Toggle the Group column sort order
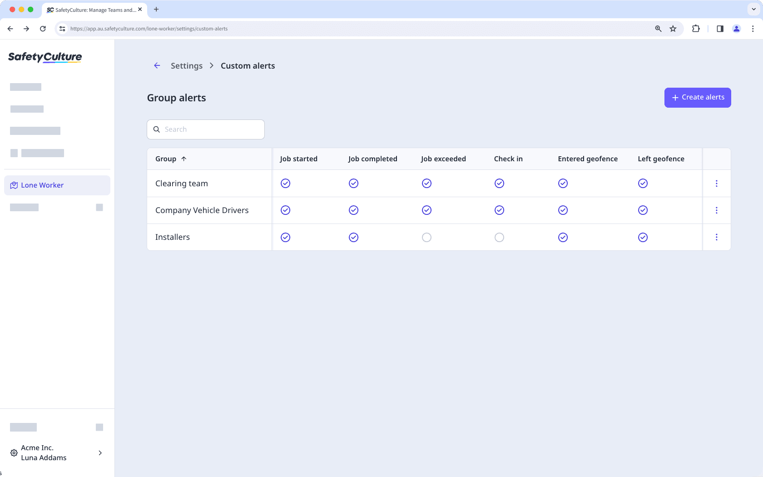 (171, 159)
